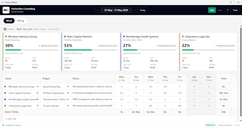Click Aster Capital 53% progress bar
The height and width of the screenshot is (128, 242).
[x=90, y=50]
